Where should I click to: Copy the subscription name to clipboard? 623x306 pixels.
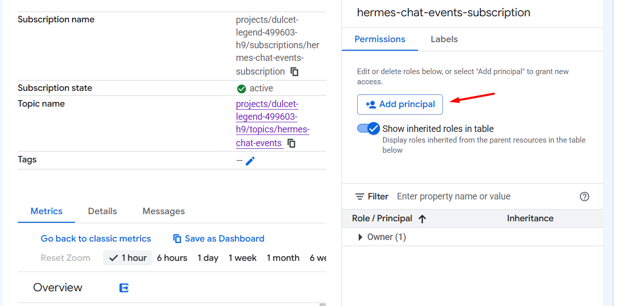pos(294,72)
